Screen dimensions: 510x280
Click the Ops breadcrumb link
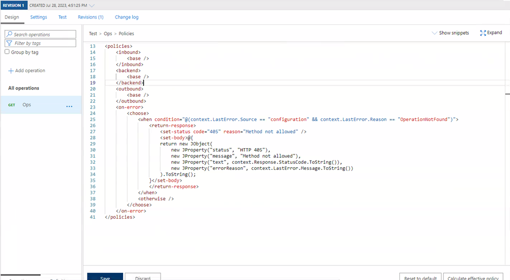click(107, 34)
